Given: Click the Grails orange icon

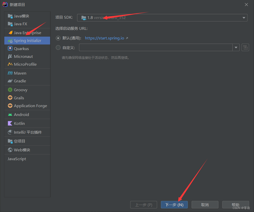Looking at the screenshot, I should (10, 98).
